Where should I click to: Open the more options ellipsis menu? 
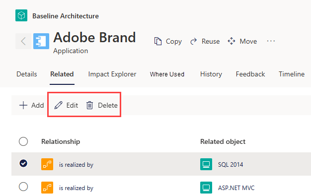(271, 41)
